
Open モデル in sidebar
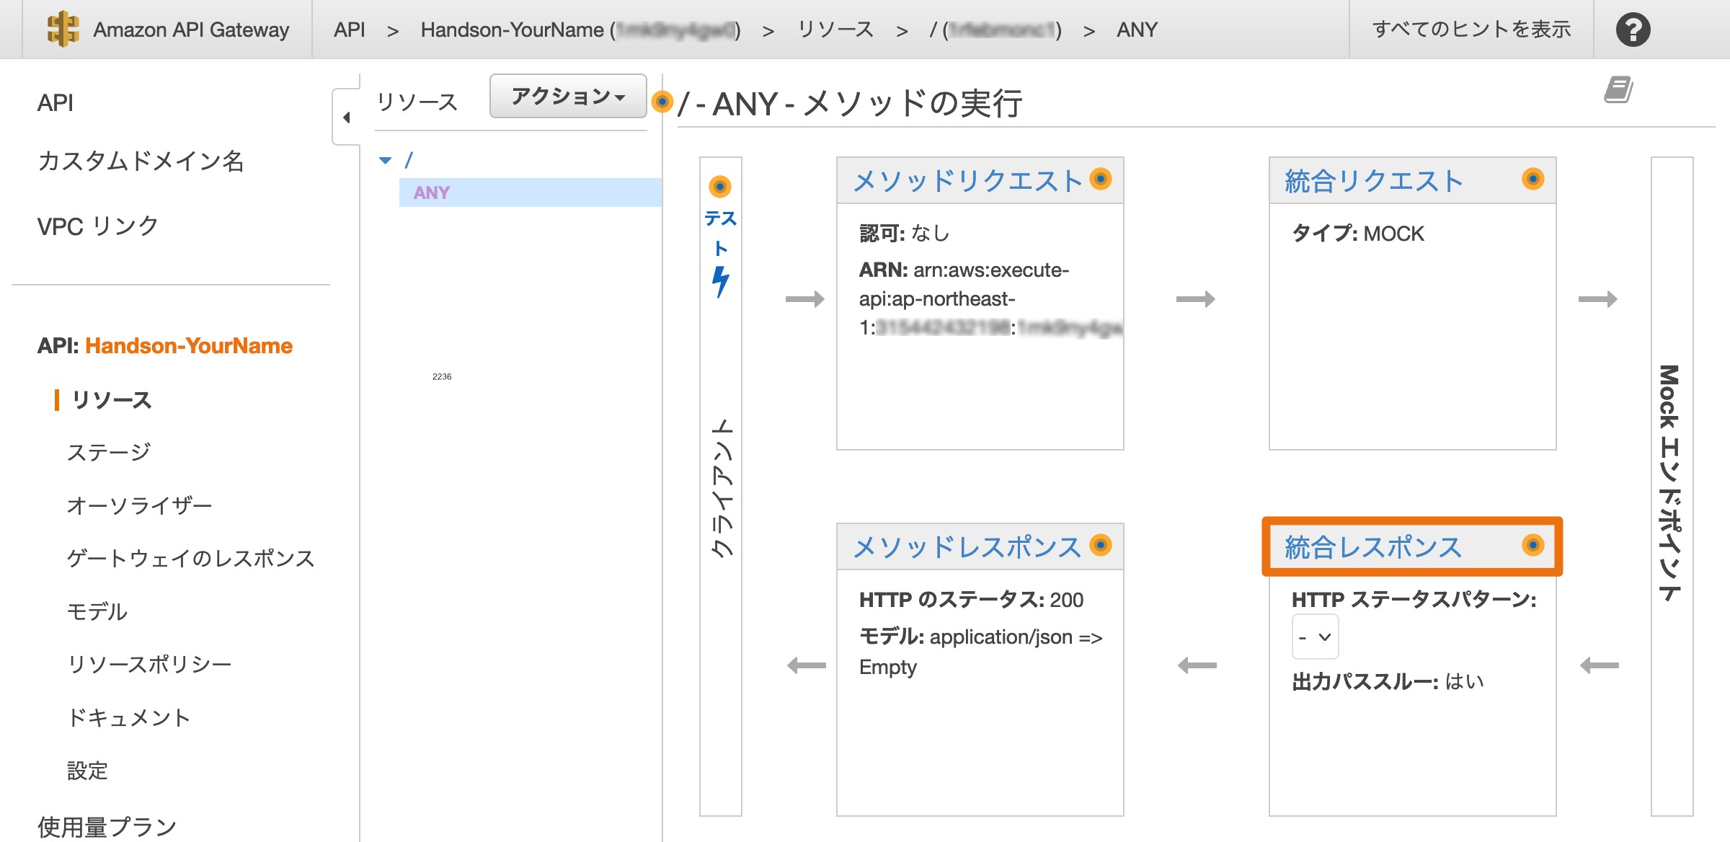(x=97, y=611)
